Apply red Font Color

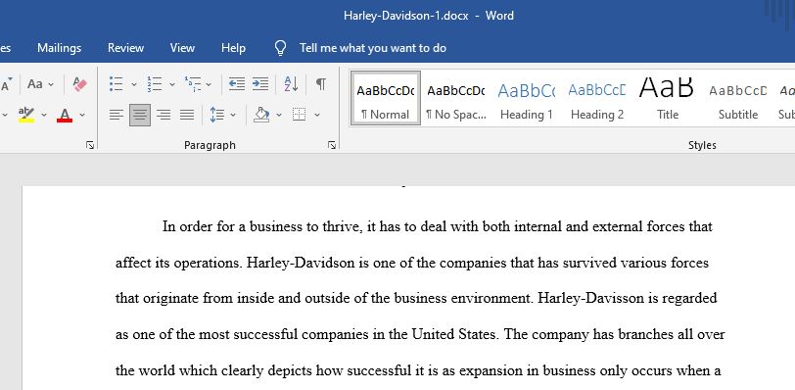(x=65, y=115)
